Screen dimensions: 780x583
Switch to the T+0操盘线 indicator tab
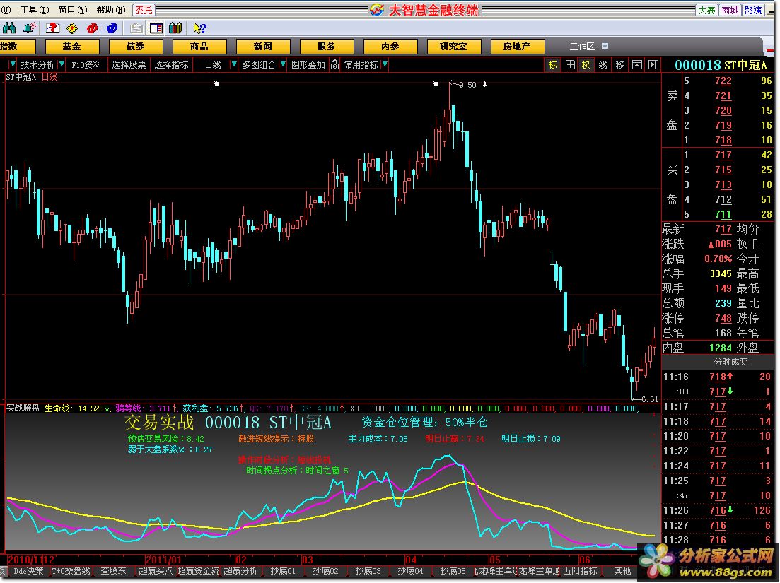point(71,571)
